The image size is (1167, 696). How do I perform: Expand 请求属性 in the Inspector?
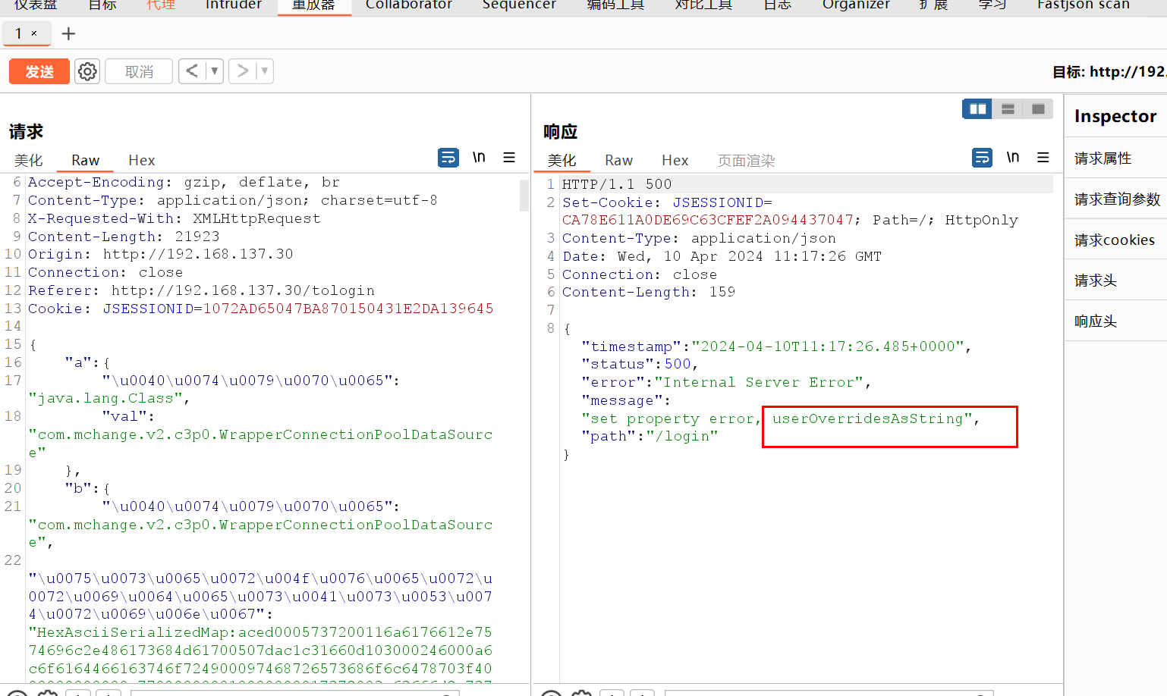pyautogui.click(x=1116, y=158)
